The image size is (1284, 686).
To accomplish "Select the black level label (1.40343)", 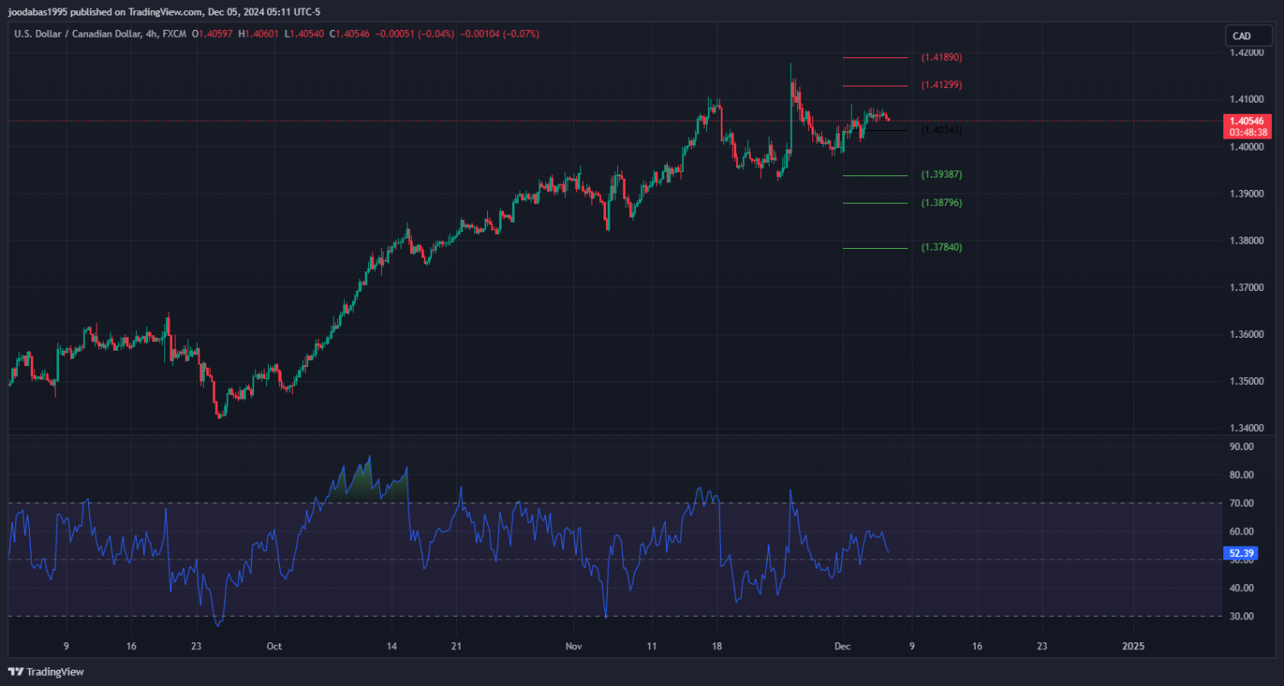I will (x=942, y=130).
